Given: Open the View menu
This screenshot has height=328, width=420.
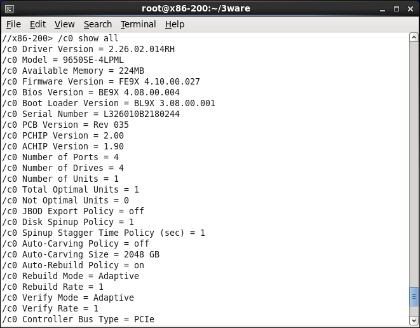Looking at the screenshot, I should coord(64,24).
